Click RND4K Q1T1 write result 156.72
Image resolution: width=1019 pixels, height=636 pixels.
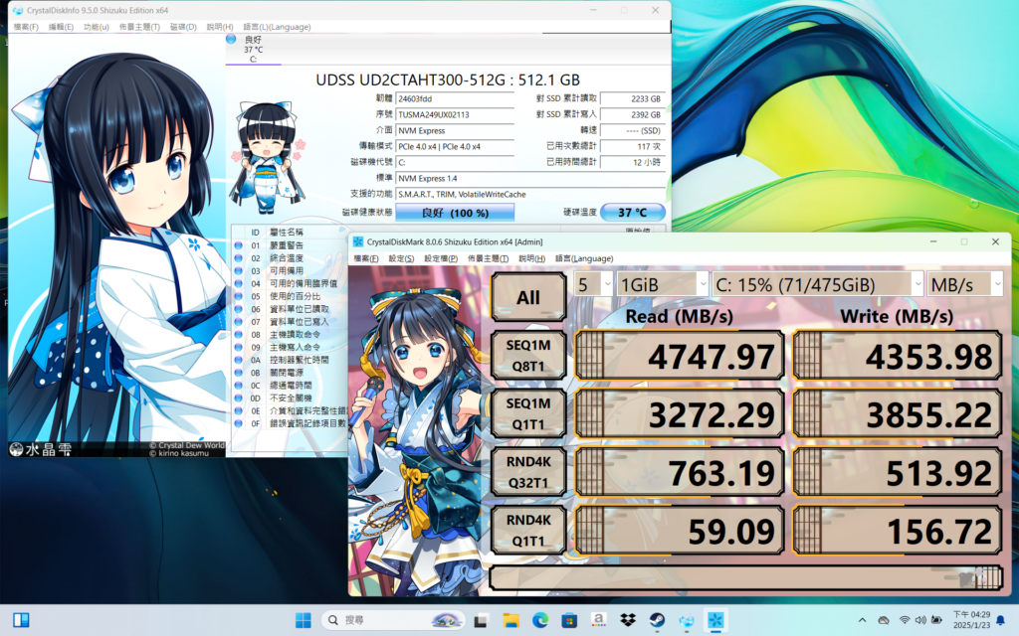[898, 531]
